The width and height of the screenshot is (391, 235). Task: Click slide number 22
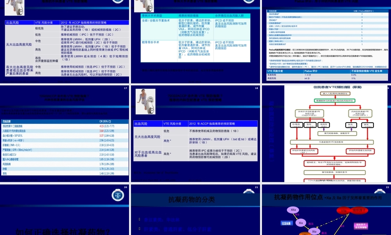click(x=387, y=187)
